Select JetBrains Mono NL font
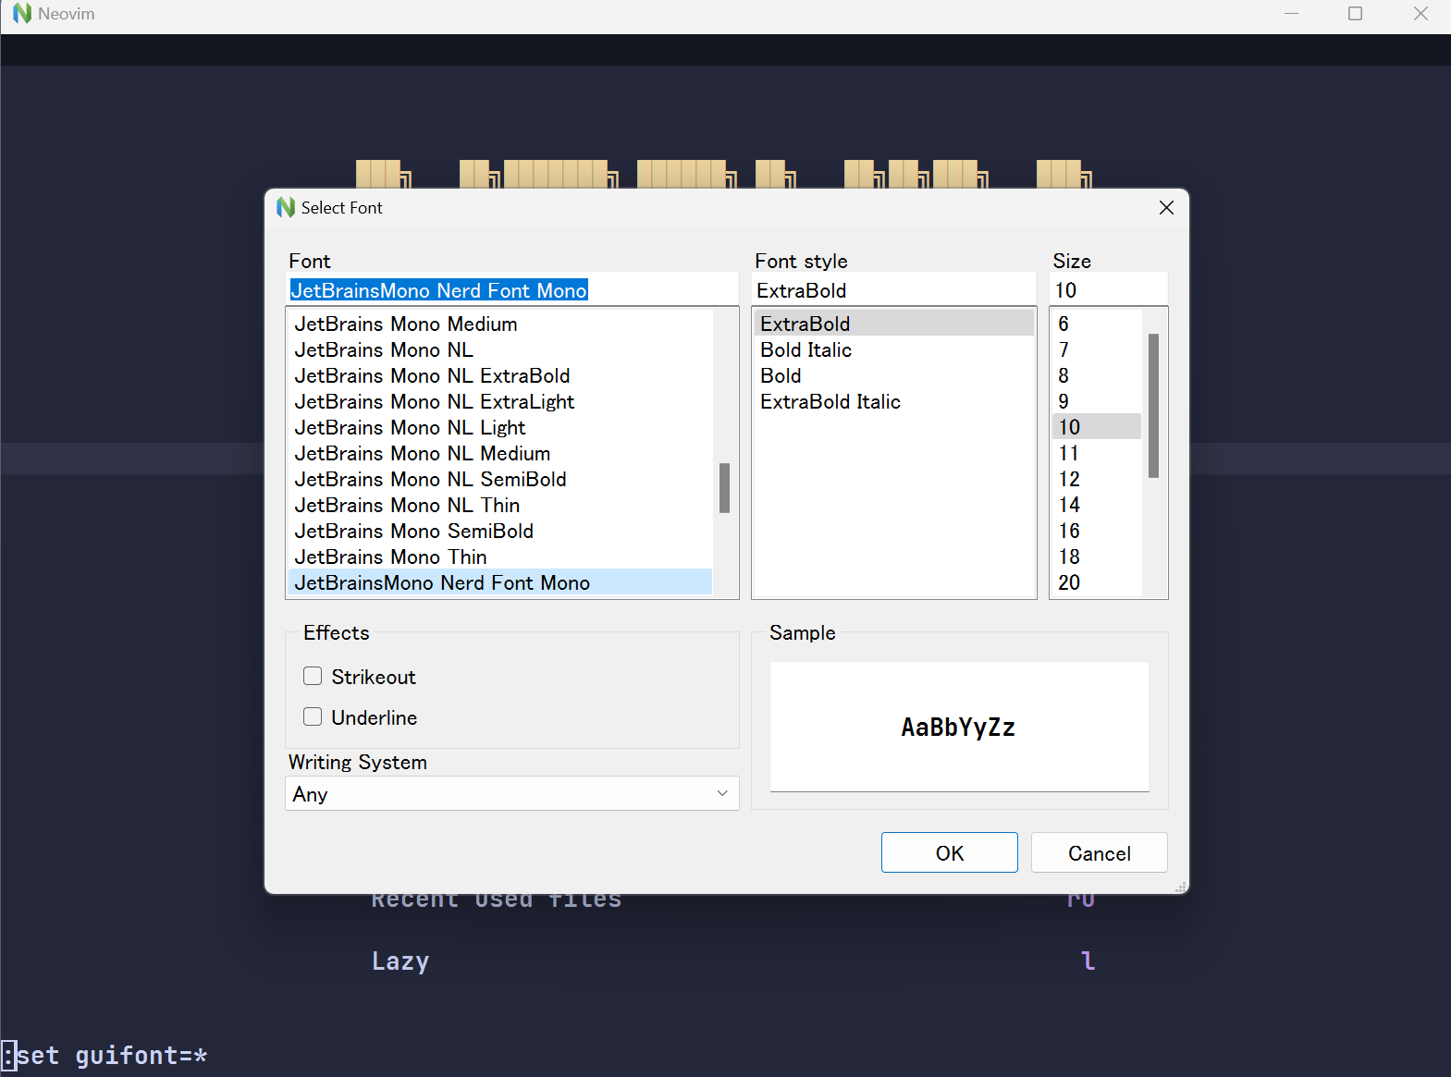The image size is (1451, 1077). (x=500, y=350)
